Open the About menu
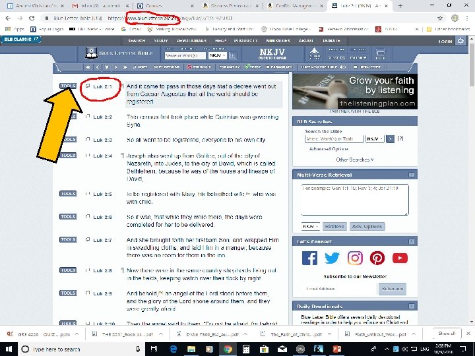This screenshot has height=356, width=475. [305, 41]
